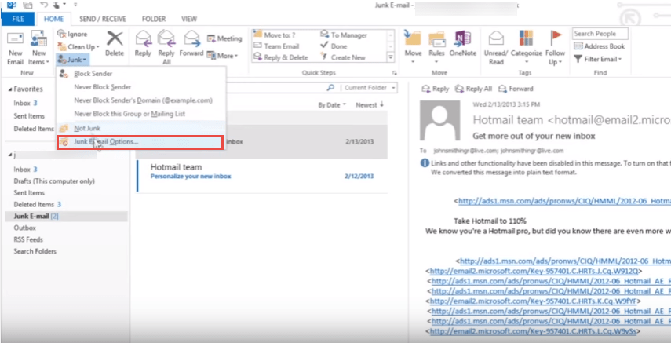Open the Current Folder search scope dropdown

point(369,88)
